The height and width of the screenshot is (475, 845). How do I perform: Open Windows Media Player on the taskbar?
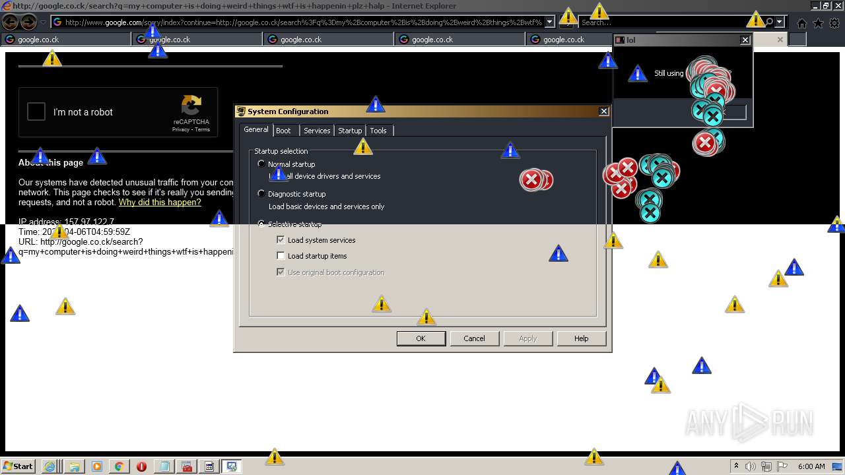[x=96, y=466]
